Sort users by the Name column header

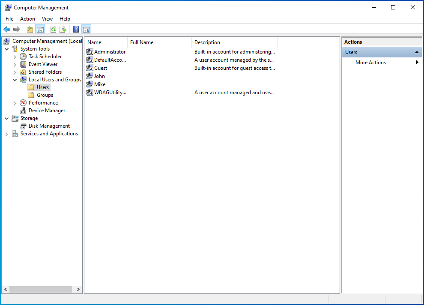105,42
